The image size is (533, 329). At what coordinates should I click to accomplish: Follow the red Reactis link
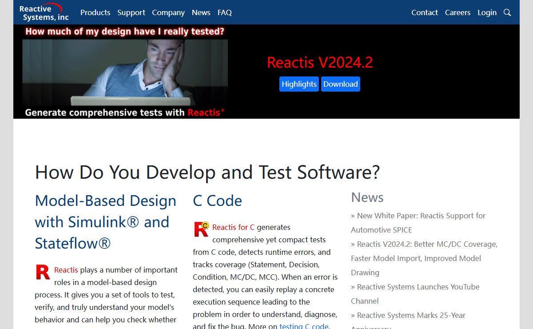tap(66, 270)
